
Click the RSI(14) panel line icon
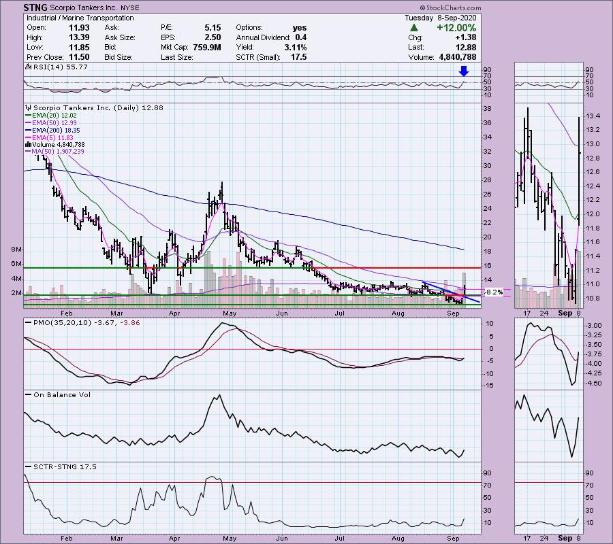[28, 67]
